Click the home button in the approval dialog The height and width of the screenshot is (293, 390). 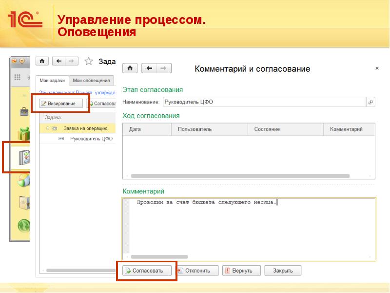click(x=131, y=68)
